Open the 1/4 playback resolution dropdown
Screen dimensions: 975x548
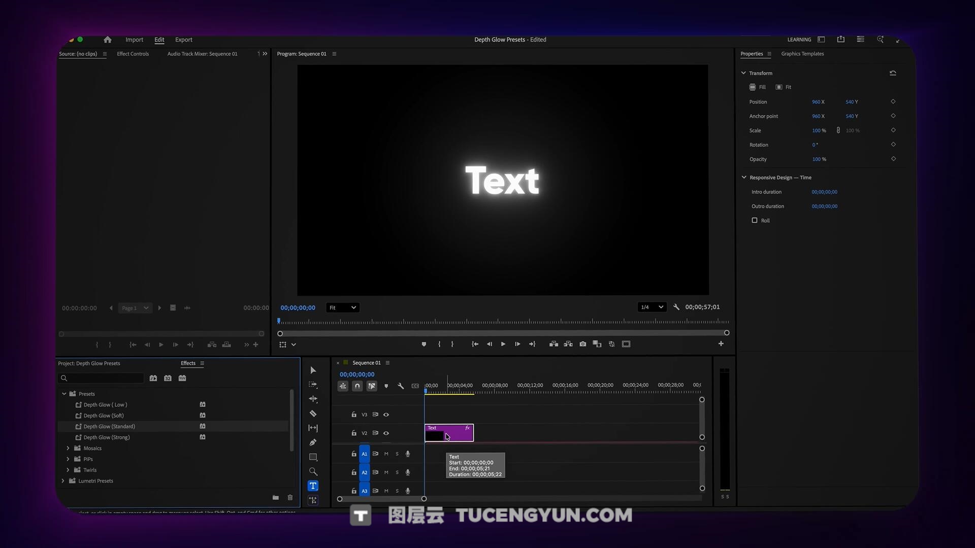click(x=652, y=307)
